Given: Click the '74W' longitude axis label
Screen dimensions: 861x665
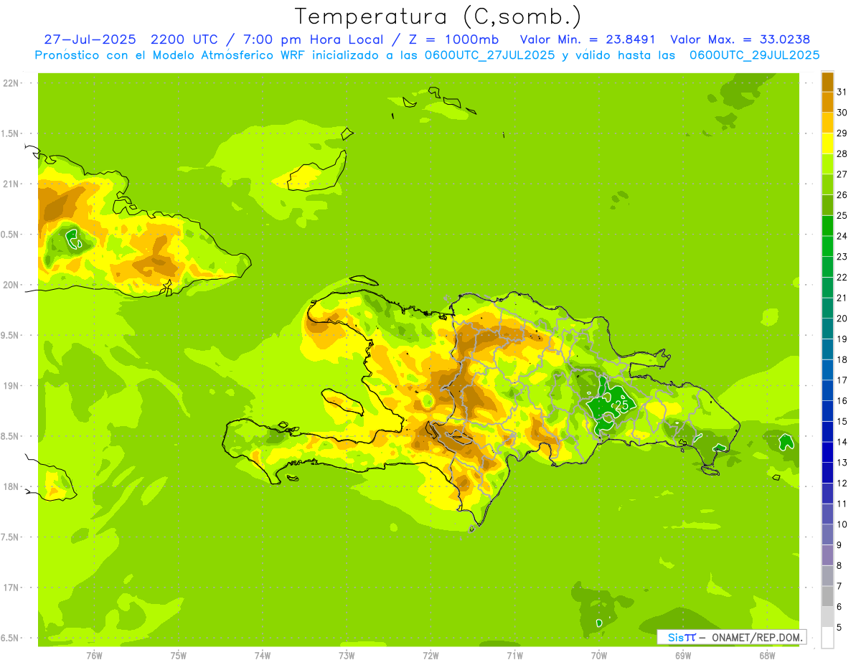Looking at the screenshot, I should point(263,656).
